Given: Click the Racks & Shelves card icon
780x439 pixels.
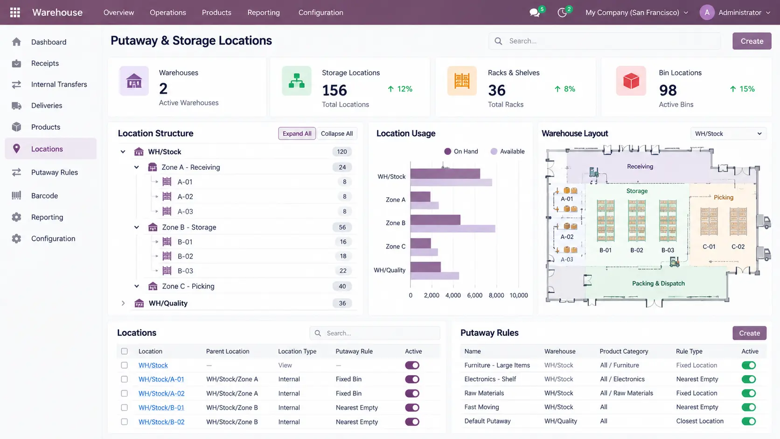Looking at the screenshot, I should [462, 81].
